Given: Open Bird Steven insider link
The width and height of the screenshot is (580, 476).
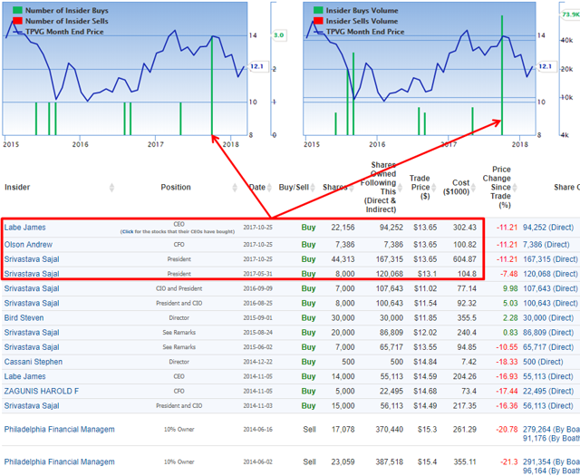Looking at the screenshot, I should [24, 318].
